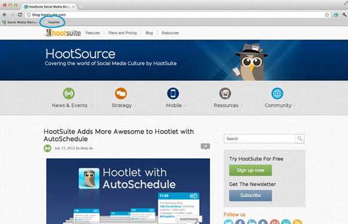Click the search magnifier button

(300, 139)
